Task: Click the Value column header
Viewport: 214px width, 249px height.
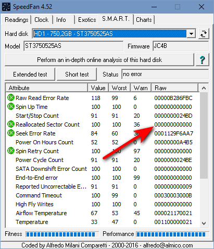Action: point(98,88)
